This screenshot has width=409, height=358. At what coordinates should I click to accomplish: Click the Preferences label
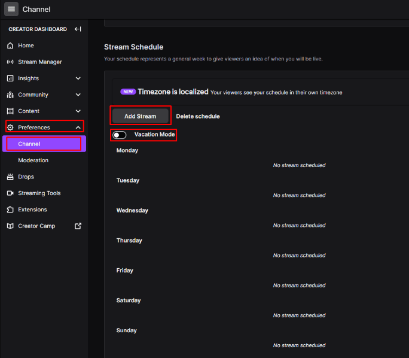pyautogui.click(x=34, y=128)
